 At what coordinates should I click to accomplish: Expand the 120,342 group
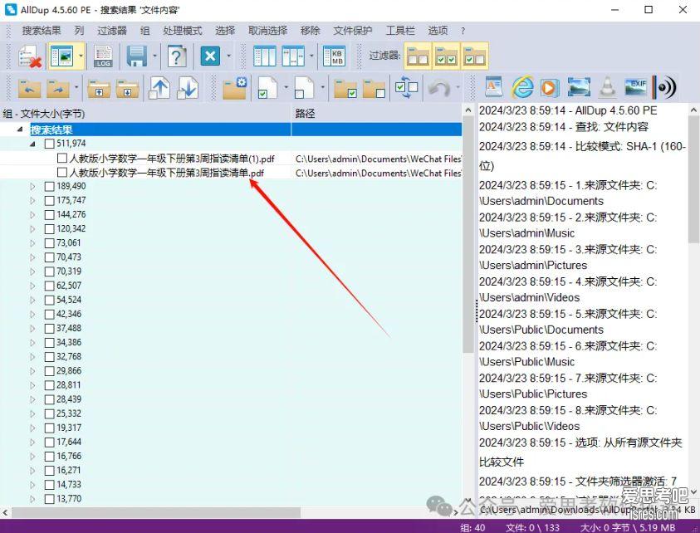click(32, 229)
